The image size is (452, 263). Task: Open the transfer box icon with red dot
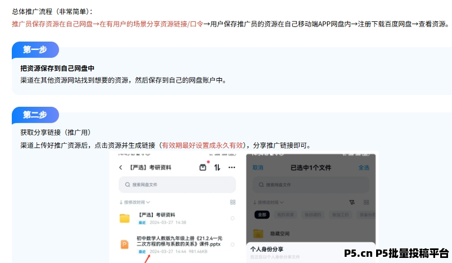(203, 167)
